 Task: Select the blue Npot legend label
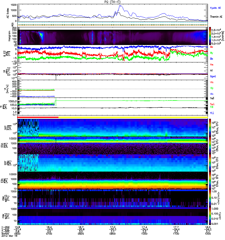pyautogui.click(x=213, y=76)
